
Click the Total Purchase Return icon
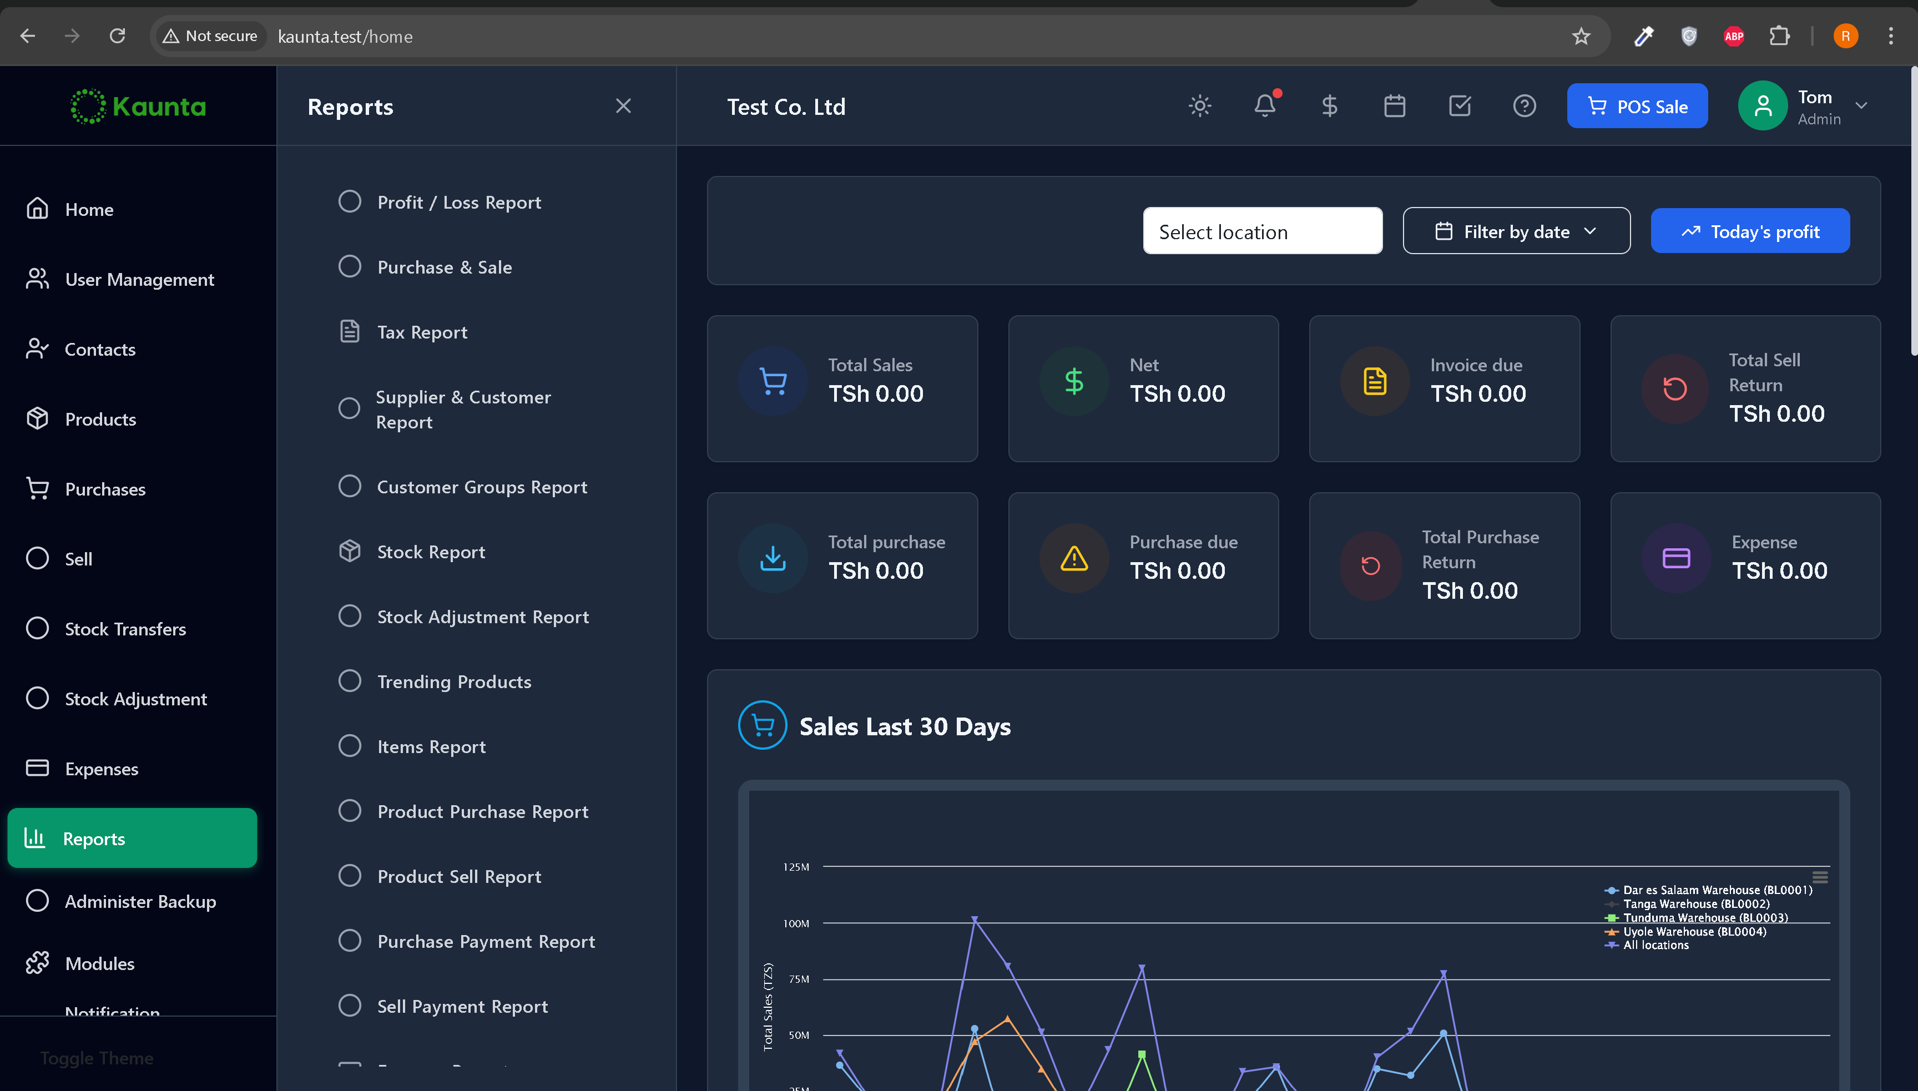[1371, 565]
